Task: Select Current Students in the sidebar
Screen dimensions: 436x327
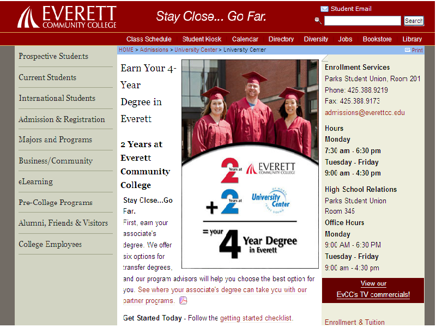Action: point(47,77)
